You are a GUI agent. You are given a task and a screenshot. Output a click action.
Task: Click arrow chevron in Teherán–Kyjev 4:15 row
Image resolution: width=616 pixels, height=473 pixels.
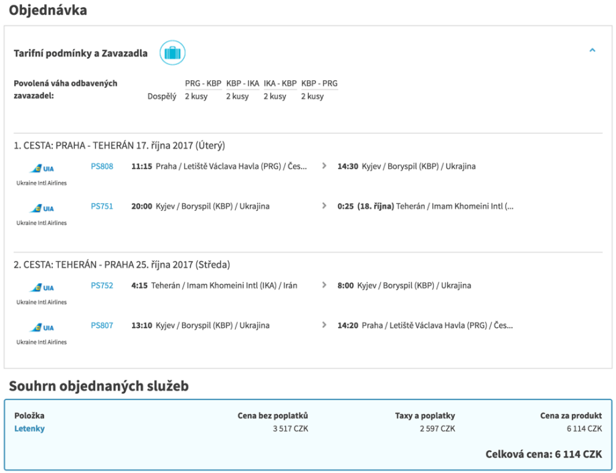[325, 286]
